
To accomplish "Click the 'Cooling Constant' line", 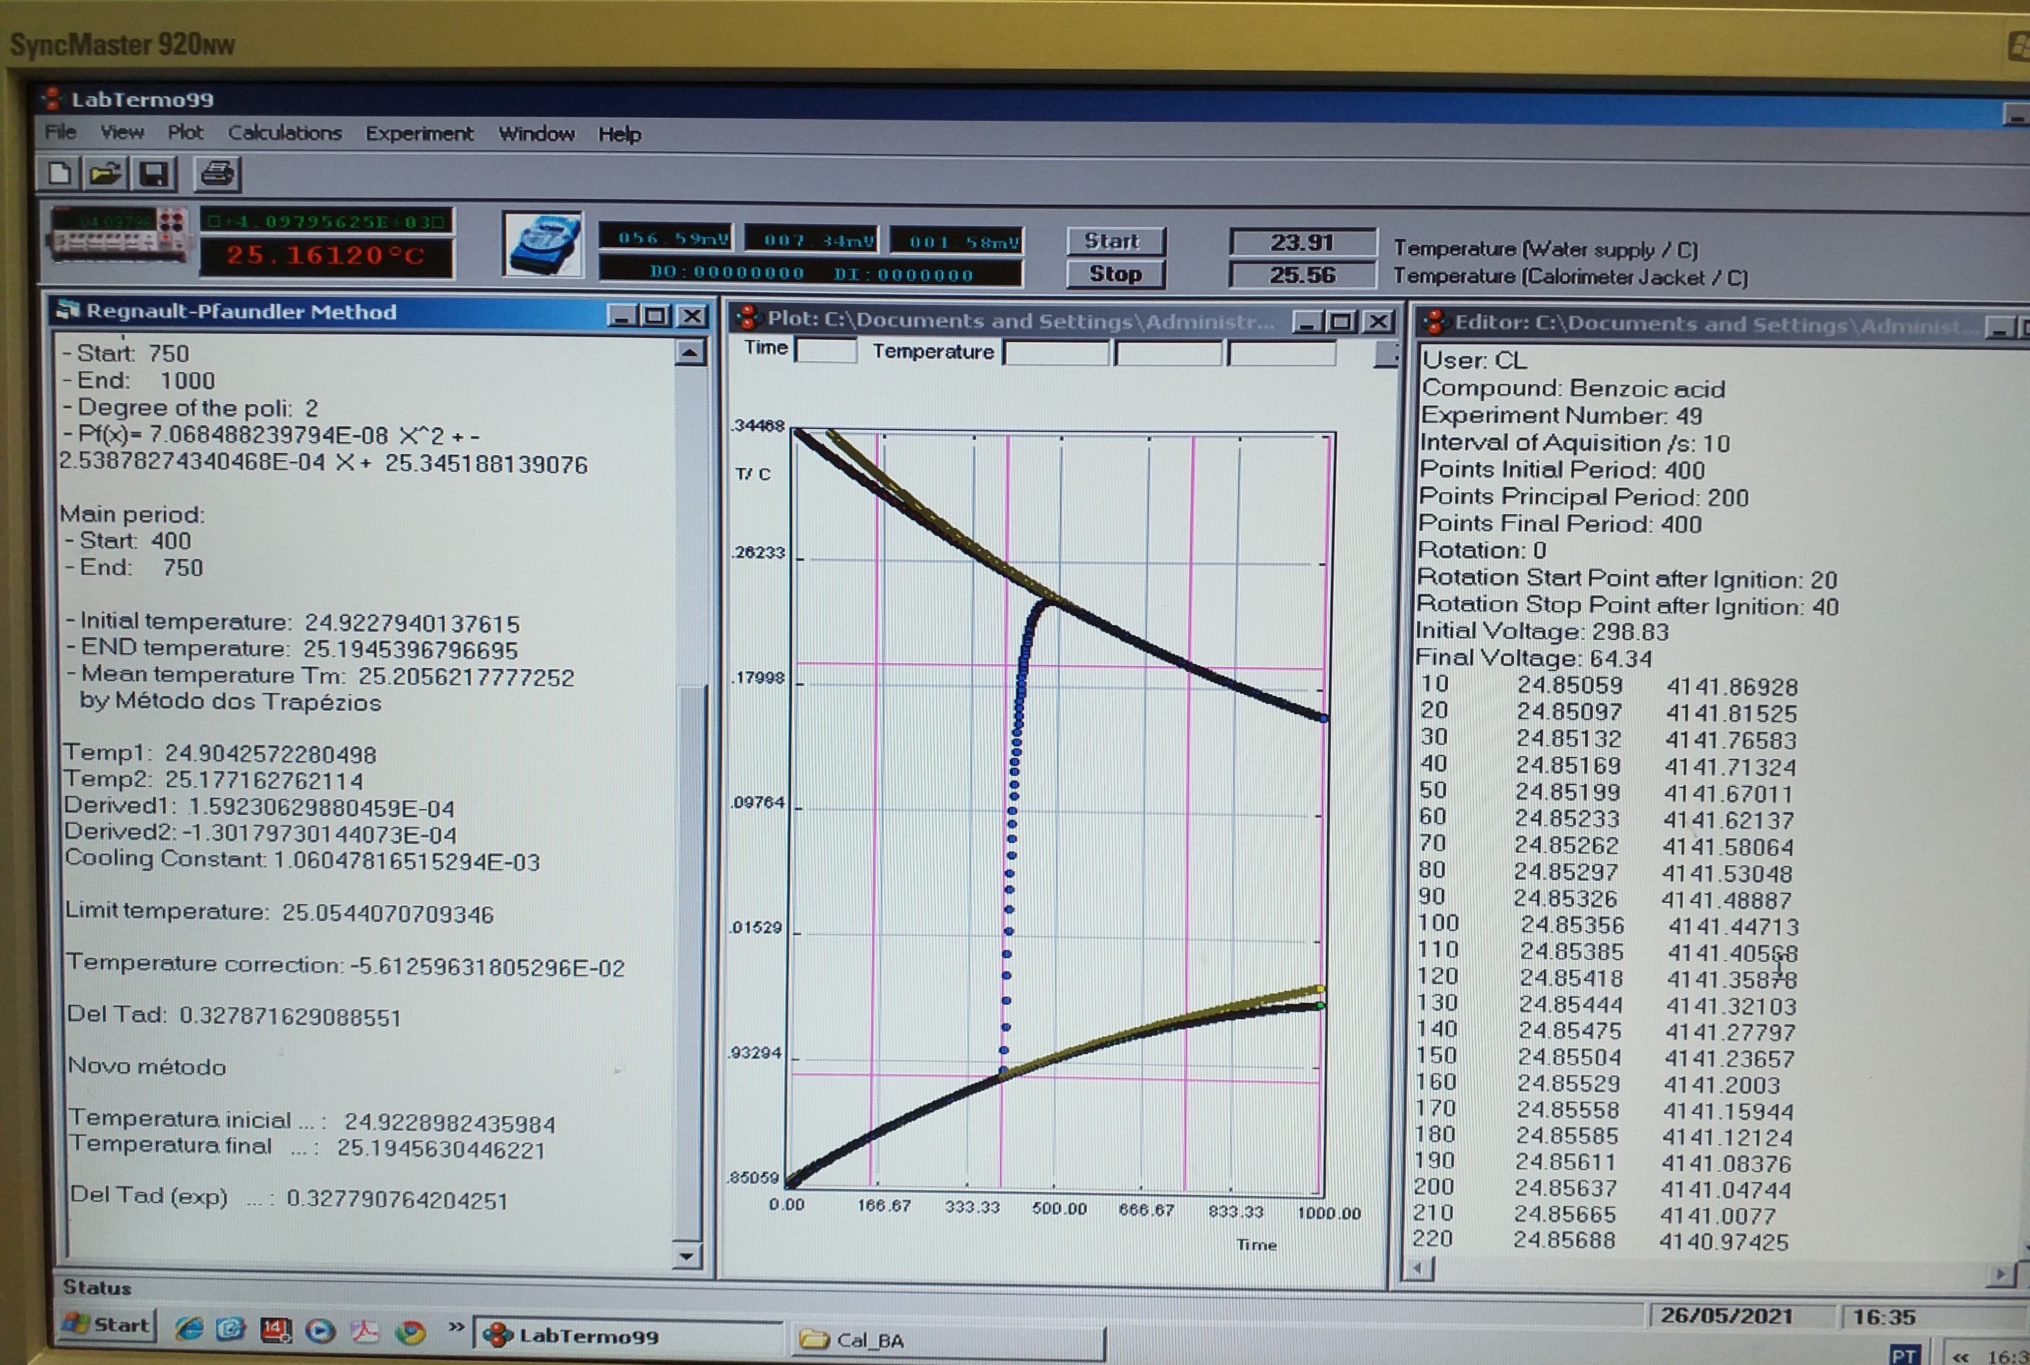I will coord(302,860).
